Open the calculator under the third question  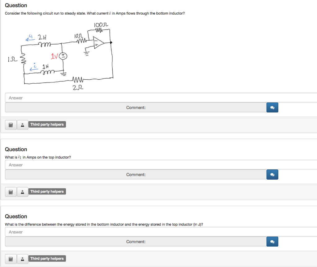point(11,259)
